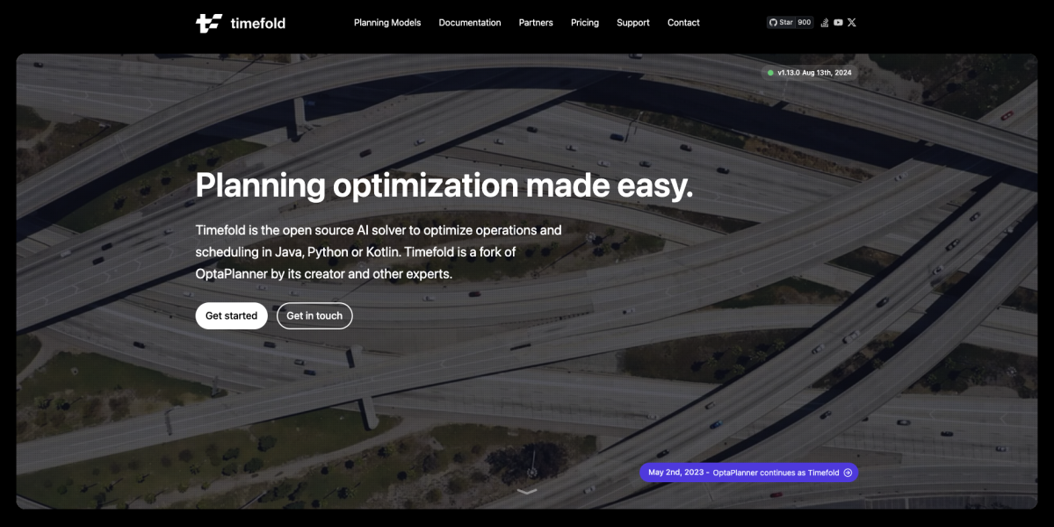Screen dimensions: 1054x527
Task: Open the X (Twitter) icon link
Action: (851, 23)
